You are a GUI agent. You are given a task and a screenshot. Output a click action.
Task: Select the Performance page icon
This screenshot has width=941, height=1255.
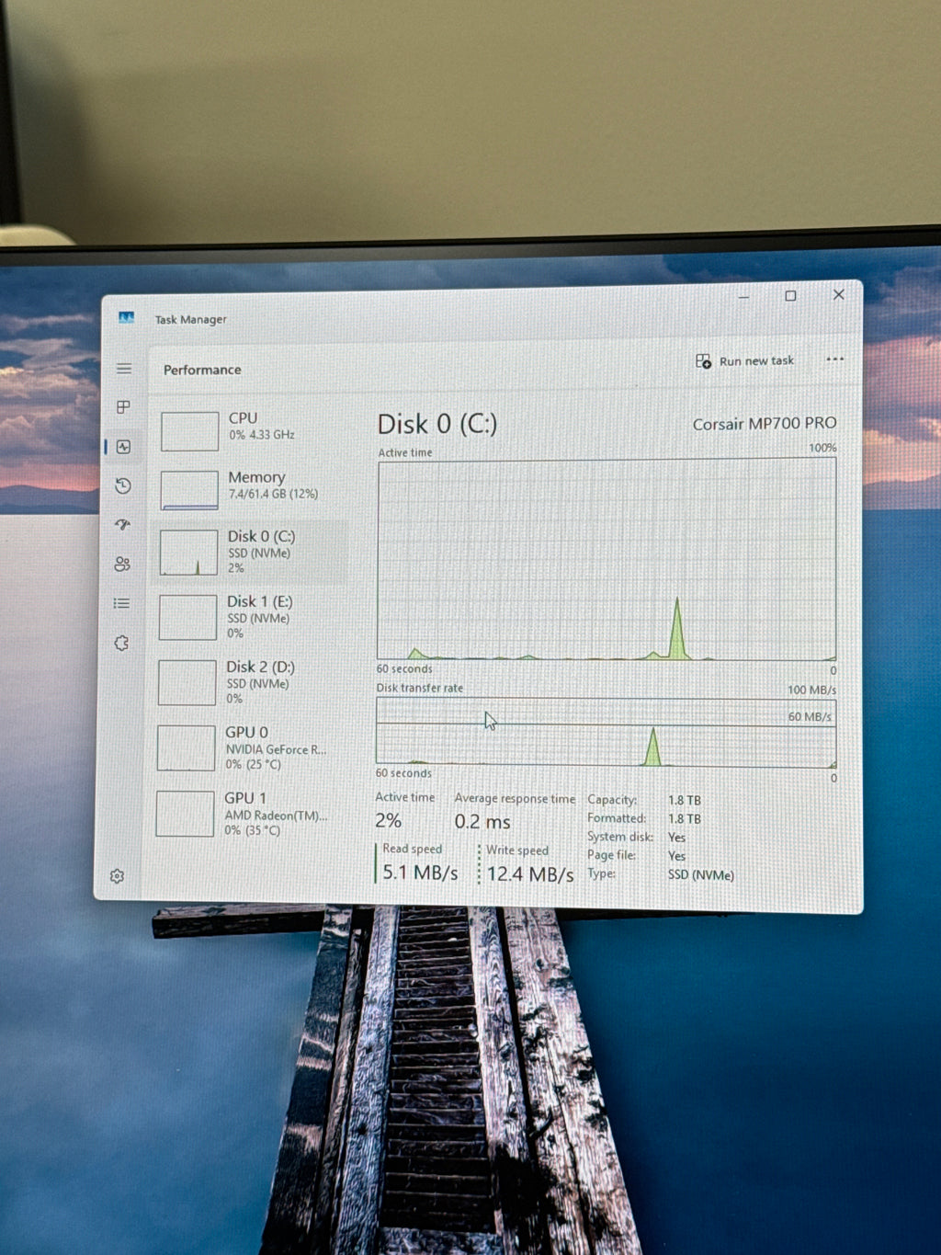[x=124, y=447]
